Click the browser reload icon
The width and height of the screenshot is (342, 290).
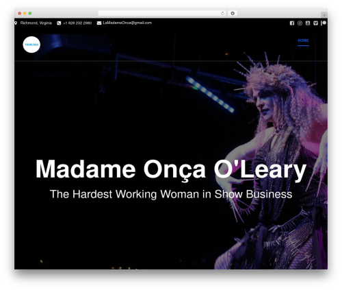click(x=223, y=14)
